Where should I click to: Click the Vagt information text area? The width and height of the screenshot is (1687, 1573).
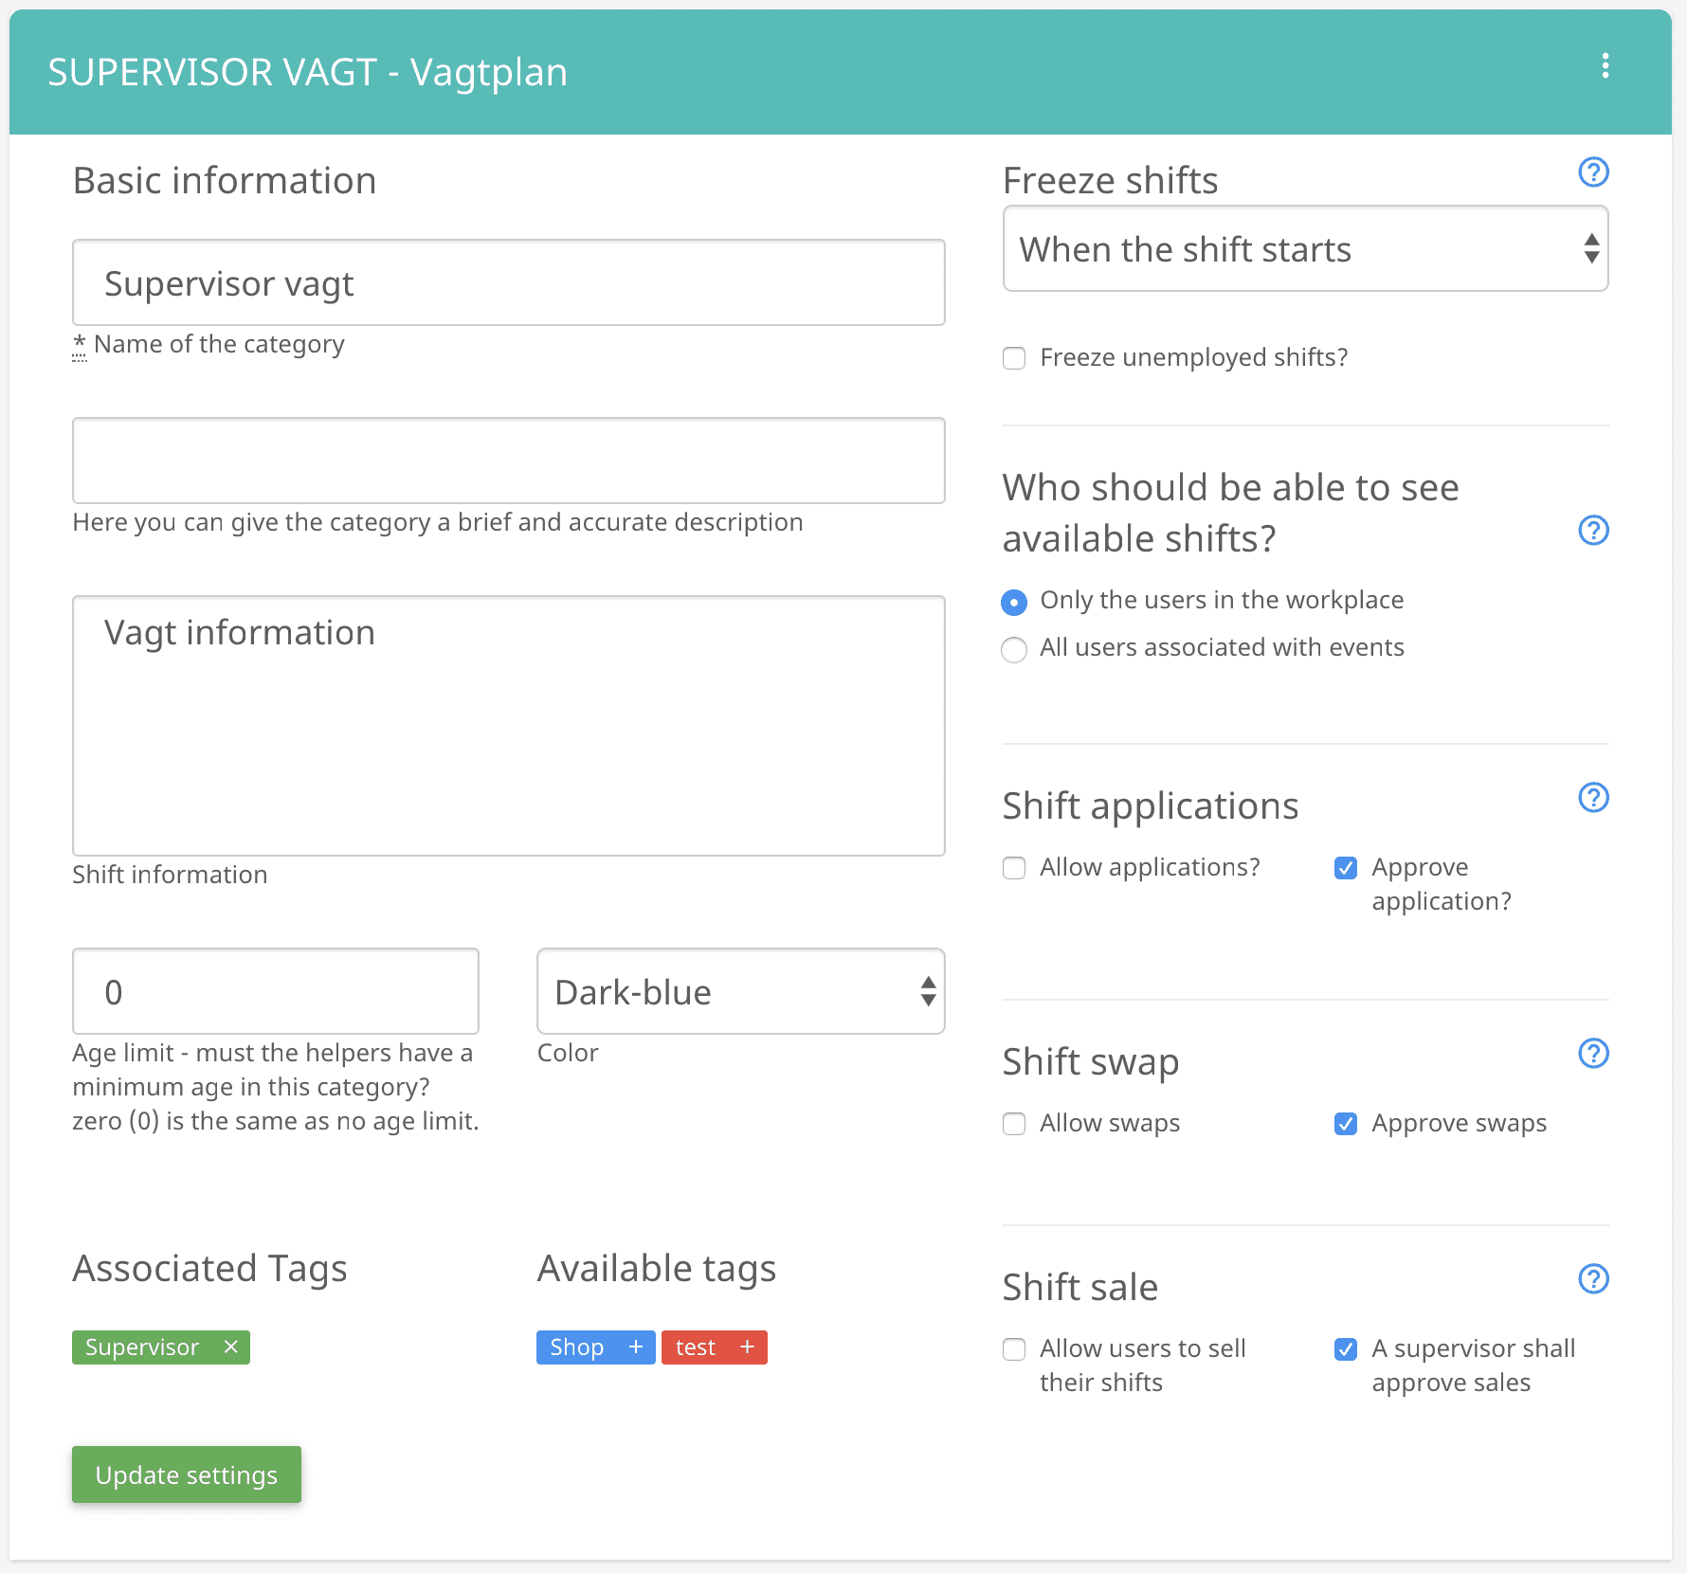tap(509, 726)
